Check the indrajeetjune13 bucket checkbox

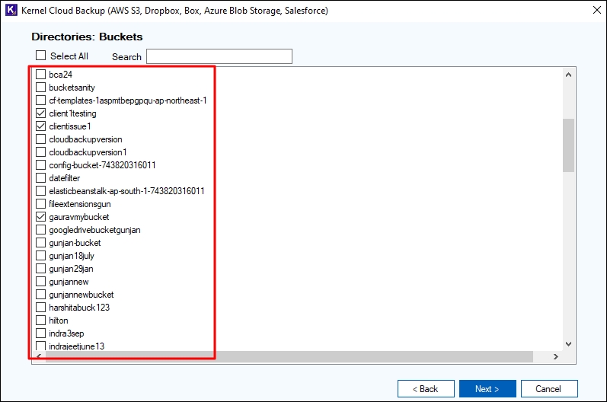(x=40, y=346)
